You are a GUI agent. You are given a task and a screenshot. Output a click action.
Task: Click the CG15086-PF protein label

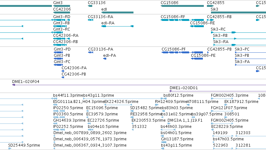pos(173,49)
